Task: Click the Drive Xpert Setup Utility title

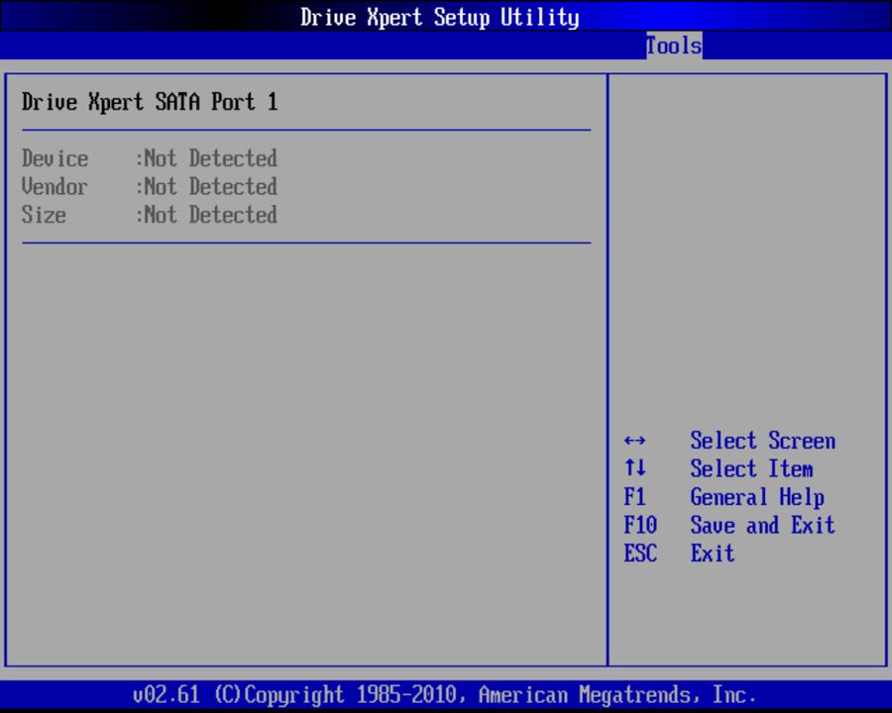Action: (x=440, y=17)
